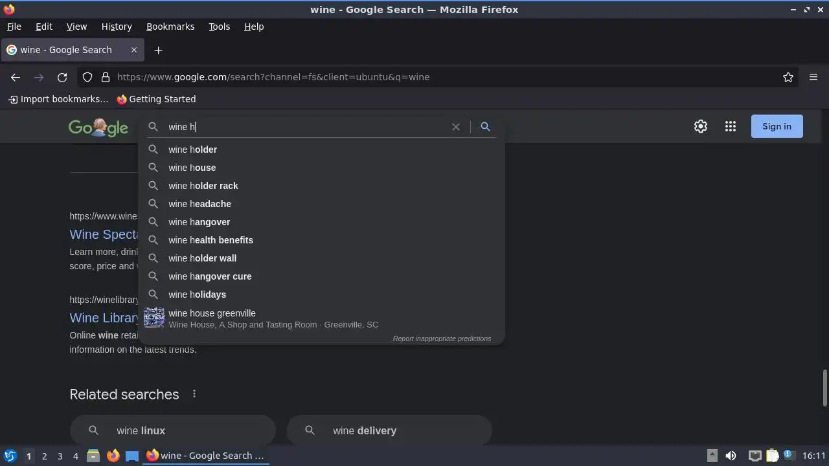The width and height of the screenshot is (829, 466).
Task: Switch to workspace 1
Action: [x=28, y=456]
